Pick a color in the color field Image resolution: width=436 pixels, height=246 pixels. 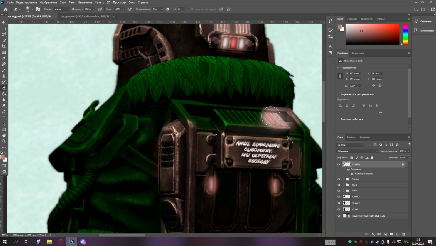tap(372, 34)
